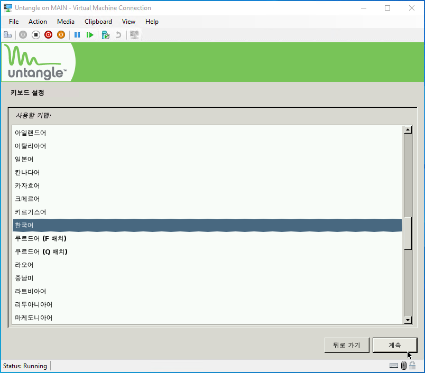The image size is (425, 373).
Task: Click the red Shut Down icon
Action: [49, 35]
